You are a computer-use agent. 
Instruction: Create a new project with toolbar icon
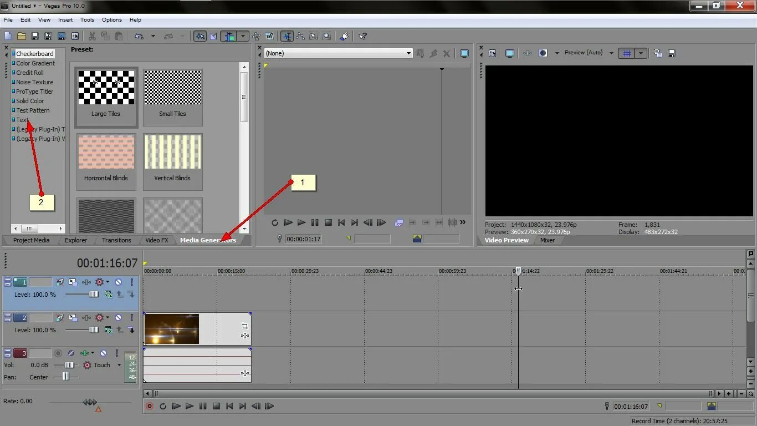pos(8,36)
